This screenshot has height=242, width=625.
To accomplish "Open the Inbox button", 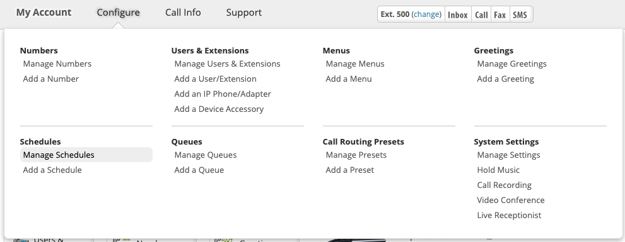I will (x=458, y=14).
